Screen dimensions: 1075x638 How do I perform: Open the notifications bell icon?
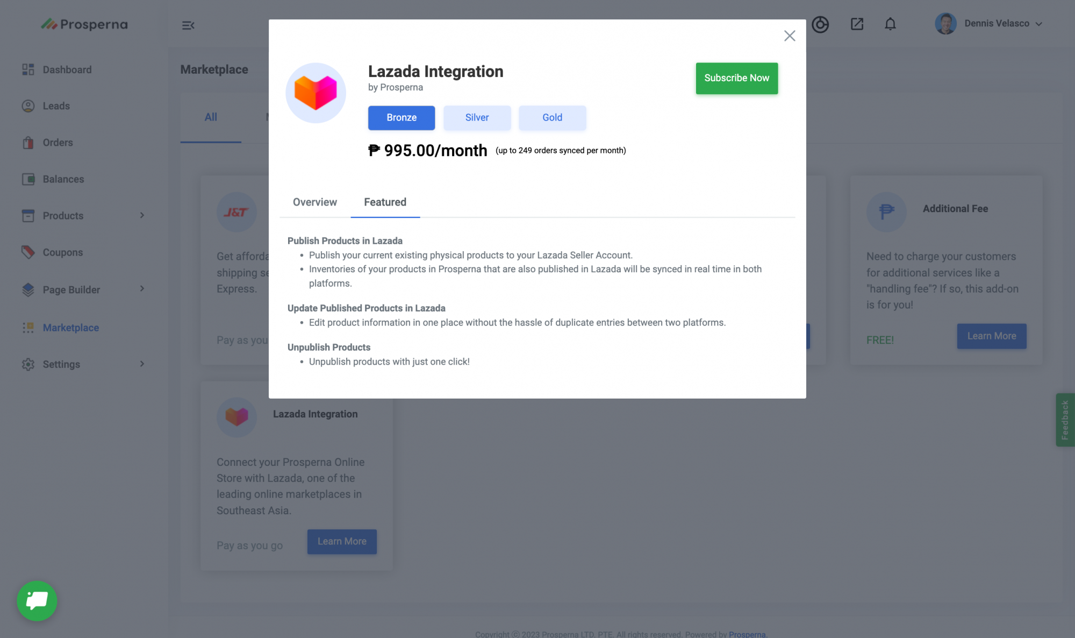(x=890, y=24)
